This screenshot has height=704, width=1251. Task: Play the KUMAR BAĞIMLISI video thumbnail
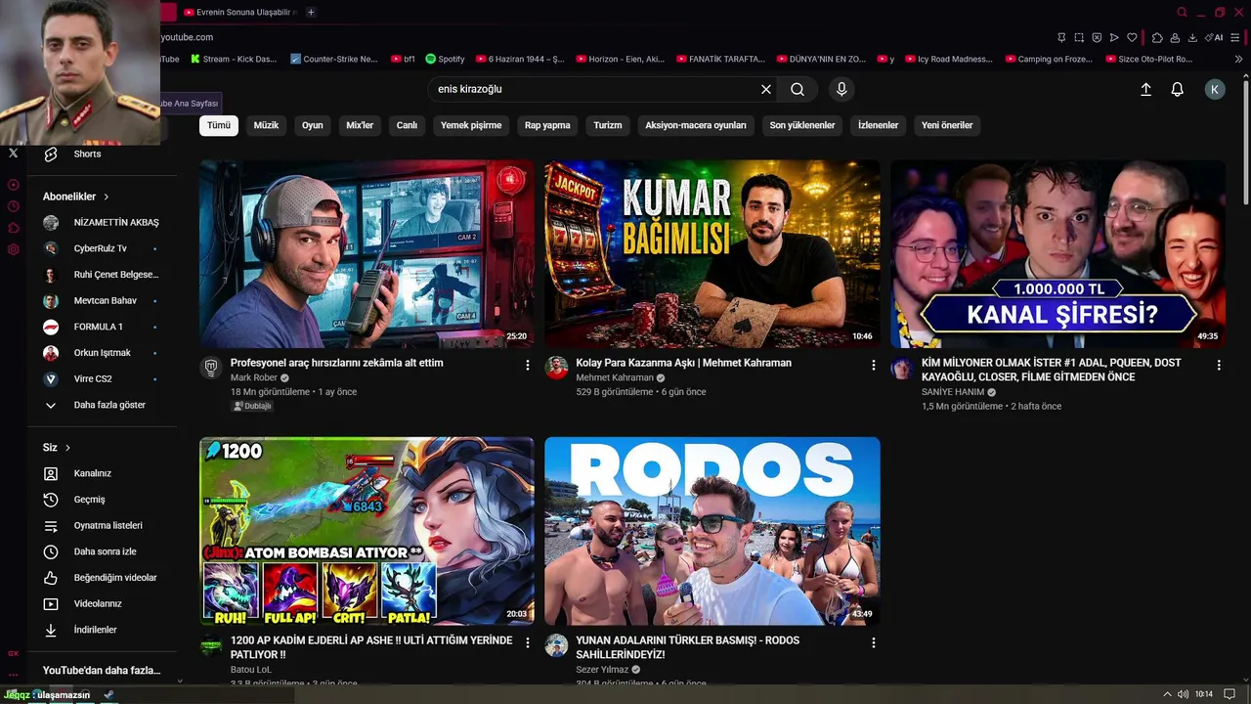712,254
